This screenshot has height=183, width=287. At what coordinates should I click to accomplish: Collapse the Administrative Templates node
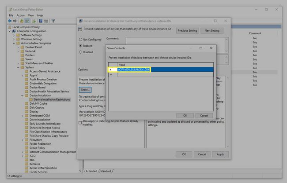[14, 43]
